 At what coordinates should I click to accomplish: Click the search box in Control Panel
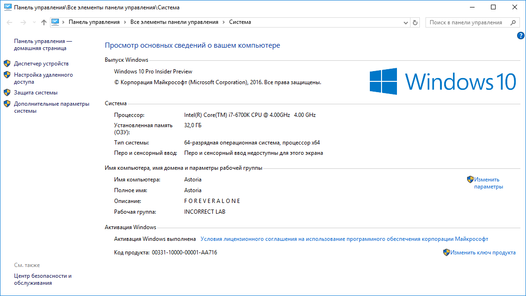pyautogui.click(x=472, y=22)
